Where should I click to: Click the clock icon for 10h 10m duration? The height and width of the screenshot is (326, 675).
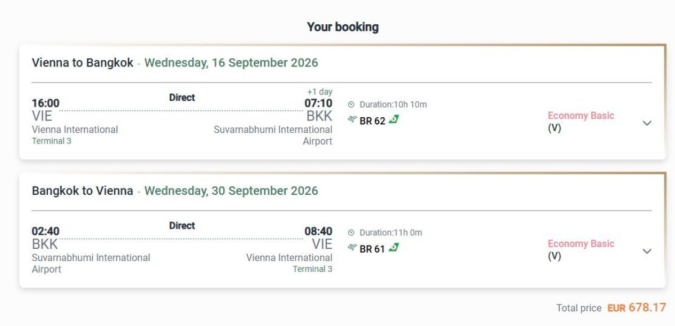click(352, 104)
